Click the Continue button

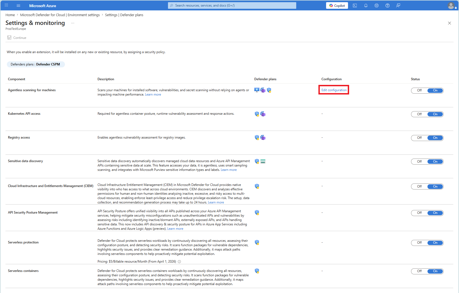tap(17, 38)
